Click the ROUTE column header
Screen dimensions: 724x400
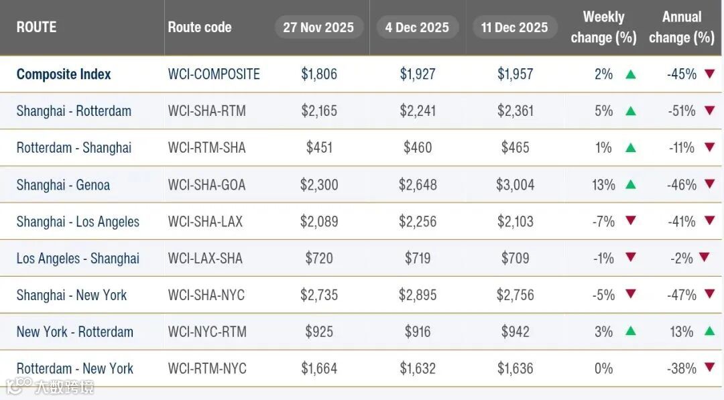point(36,27)
